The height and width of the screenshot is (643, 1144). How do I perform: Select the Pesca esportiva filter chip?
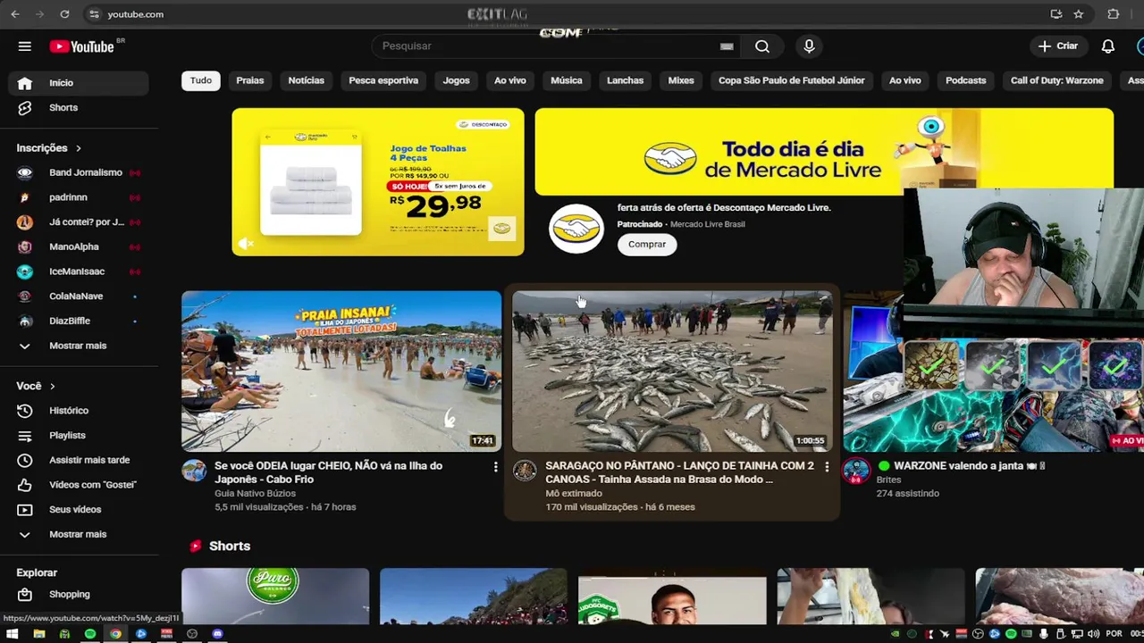(383, 80)
